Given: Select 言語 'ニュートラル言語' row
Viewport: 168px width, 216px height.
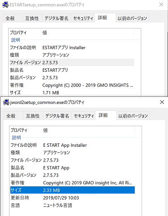Looking at the screenshot, I should (x=72, y=205).
